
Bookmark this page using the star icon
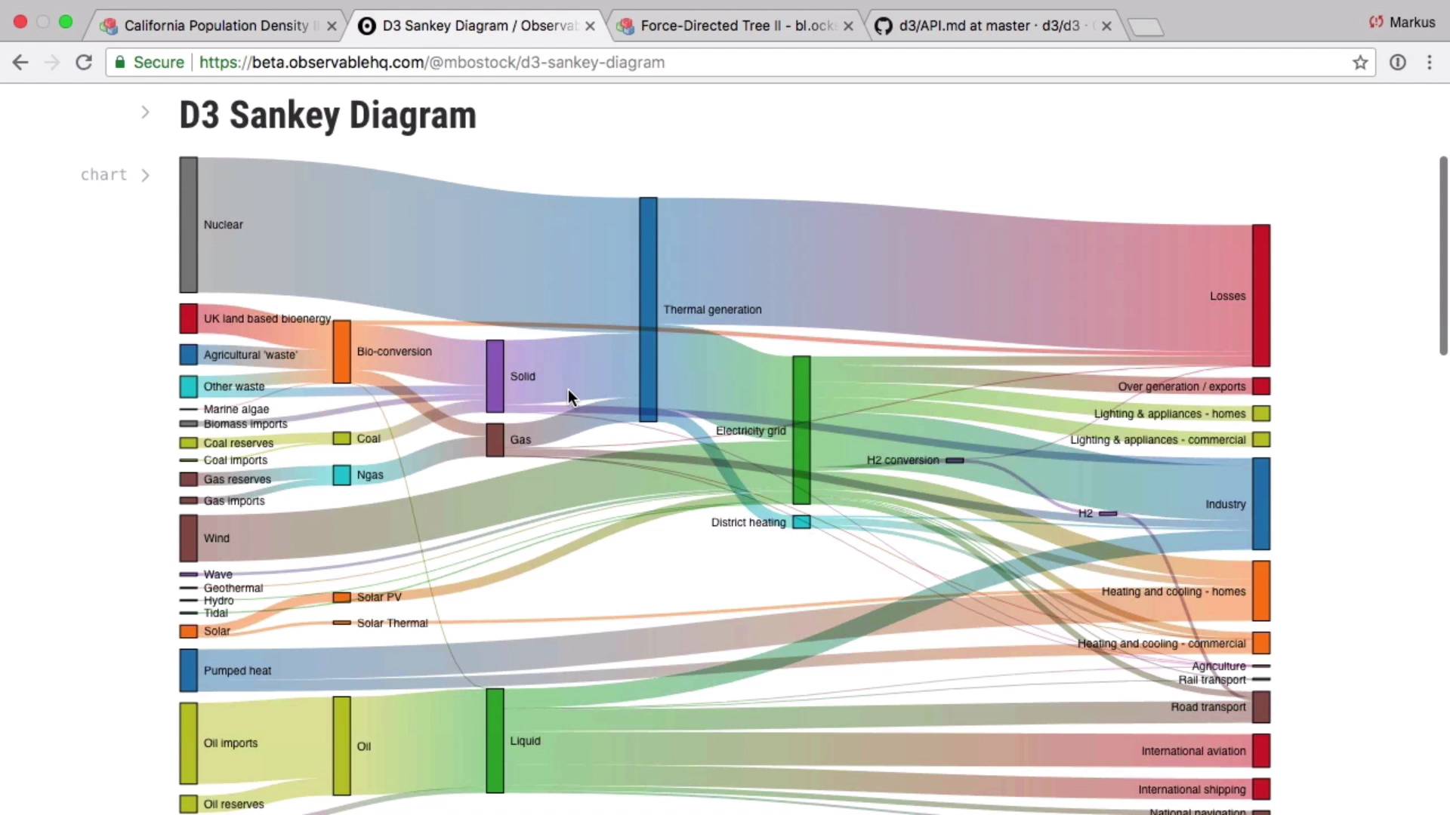pos(1361,63)
